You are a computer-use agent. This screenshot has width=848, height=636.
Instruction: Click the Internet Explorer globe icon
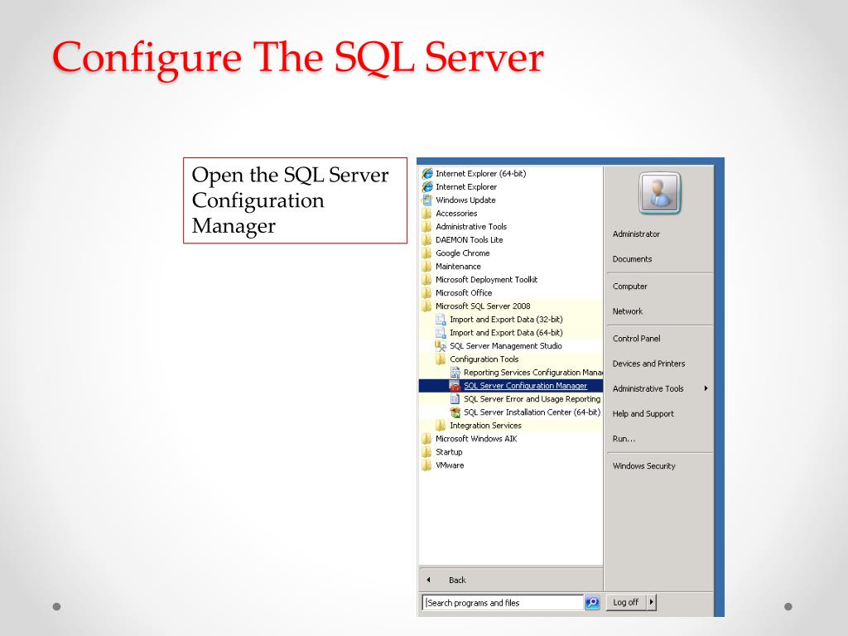click(x=427, y=186)
